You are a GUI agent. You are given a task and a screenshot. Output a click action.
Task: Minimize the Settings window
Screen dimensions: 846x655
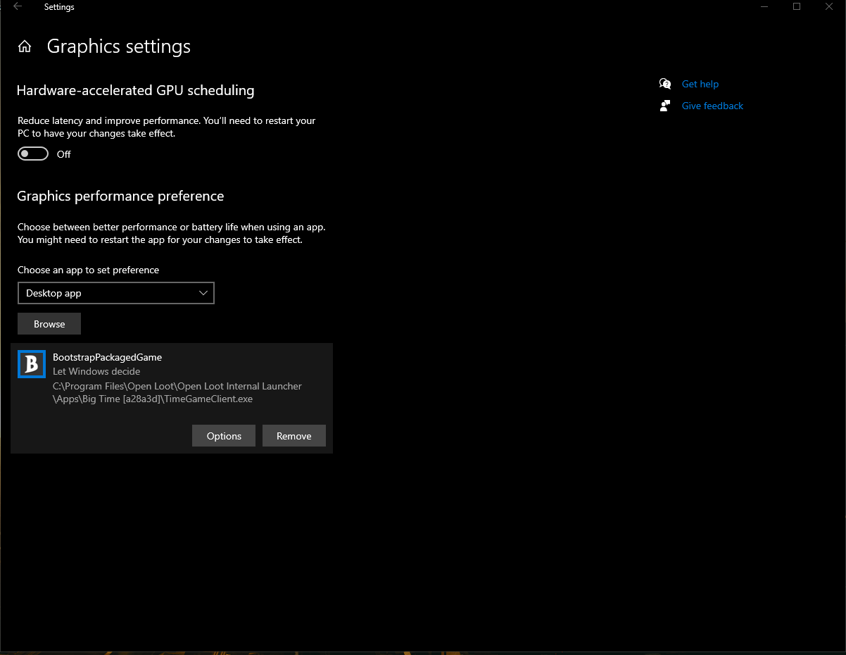(764, 7)
